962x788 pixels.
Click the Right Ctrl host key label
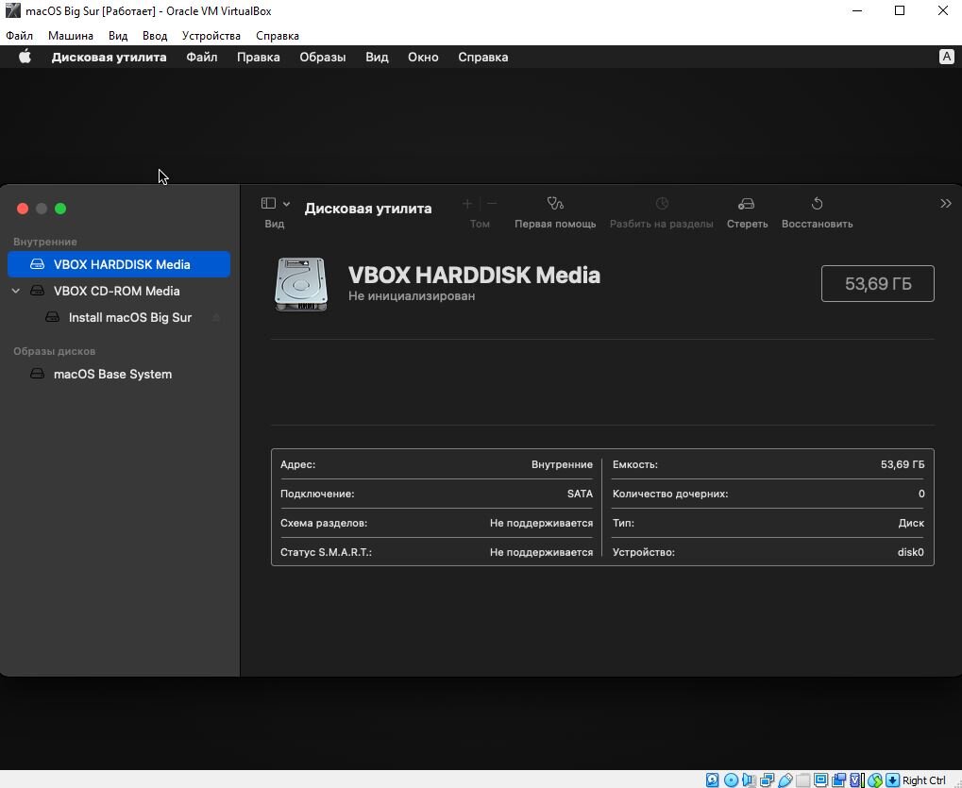924,780
